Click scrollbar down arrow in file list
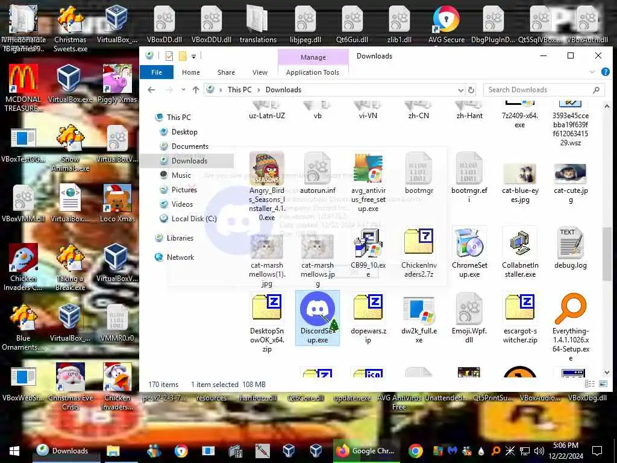 (607, 372)
